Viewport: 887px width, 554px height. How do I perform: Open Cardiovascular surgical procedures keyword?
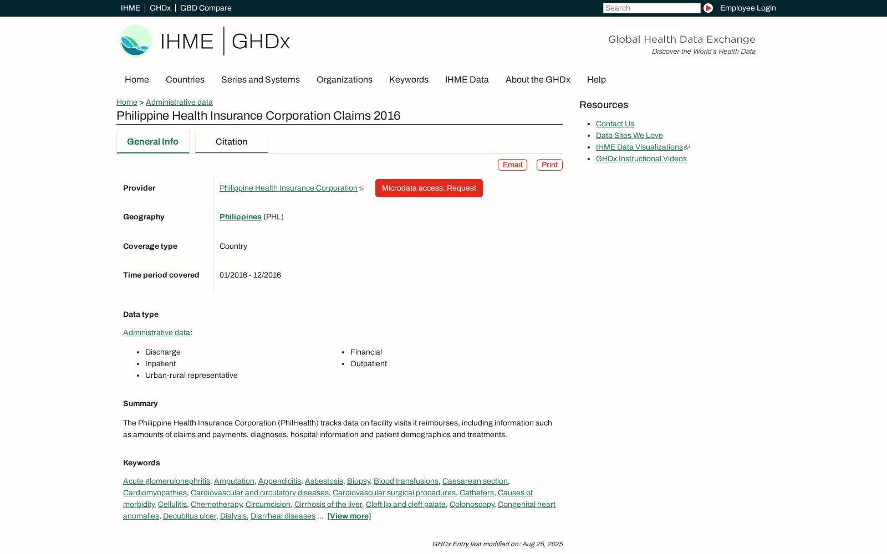point(394,493)
